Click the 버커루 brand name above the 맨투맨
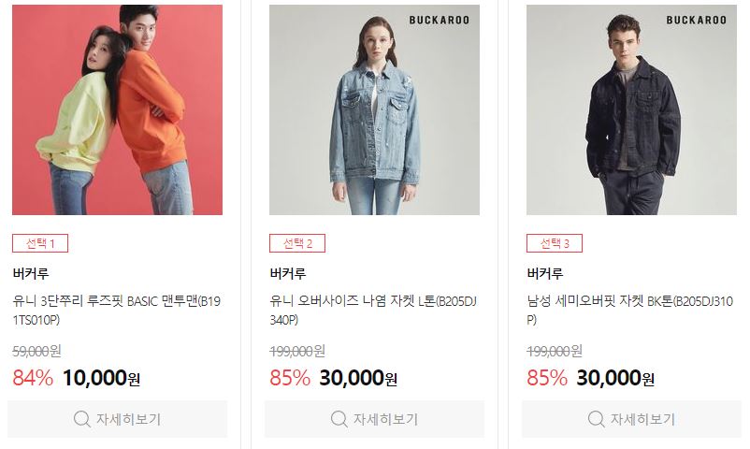Viewport: 750px width, 449px height. point(31,273)
